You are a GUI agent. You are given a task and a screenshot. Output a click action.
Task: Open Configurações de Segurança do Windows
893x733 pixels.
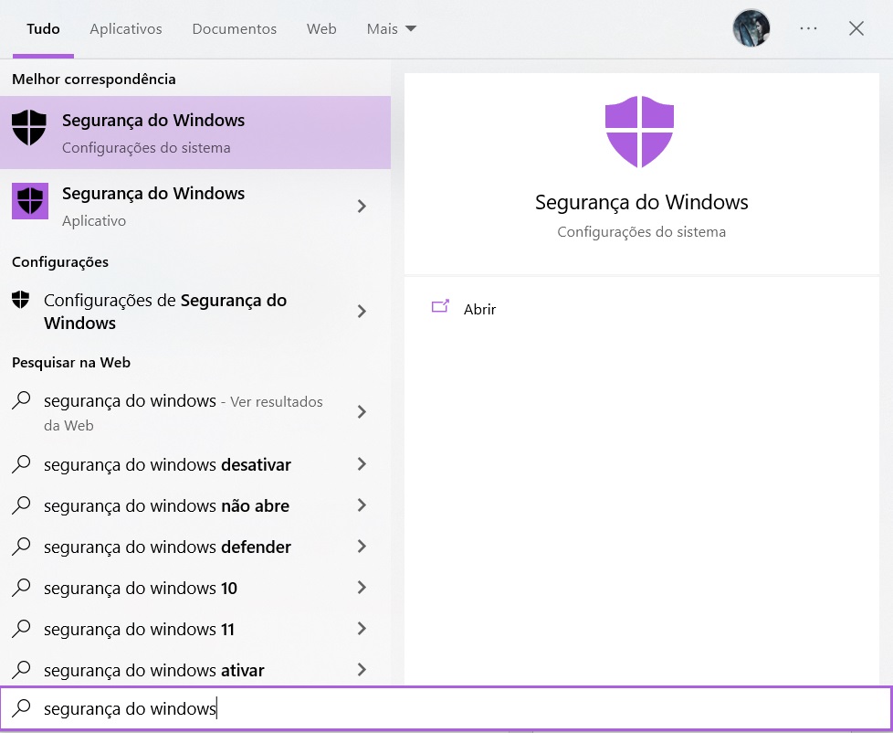click(195, 312)
